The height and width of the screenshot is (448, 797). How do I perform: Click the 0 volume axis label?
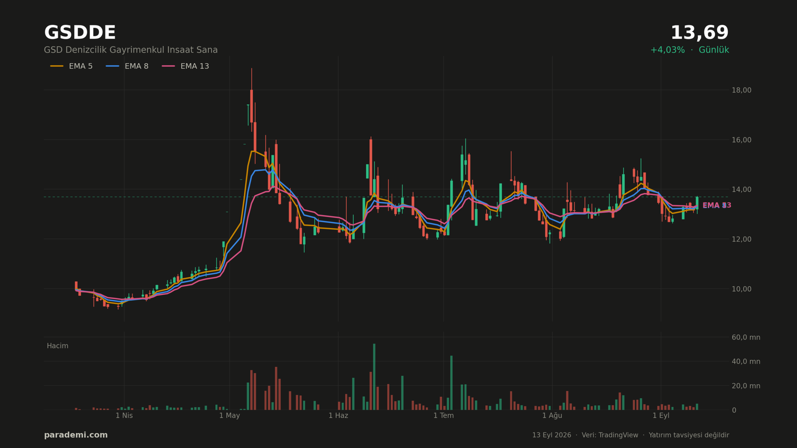(x=734, y=410)
